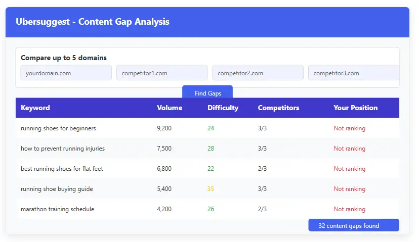This screenshot has height=242, width=419.
Task: Sort by the Competitors column header
Action: point(278,108)
